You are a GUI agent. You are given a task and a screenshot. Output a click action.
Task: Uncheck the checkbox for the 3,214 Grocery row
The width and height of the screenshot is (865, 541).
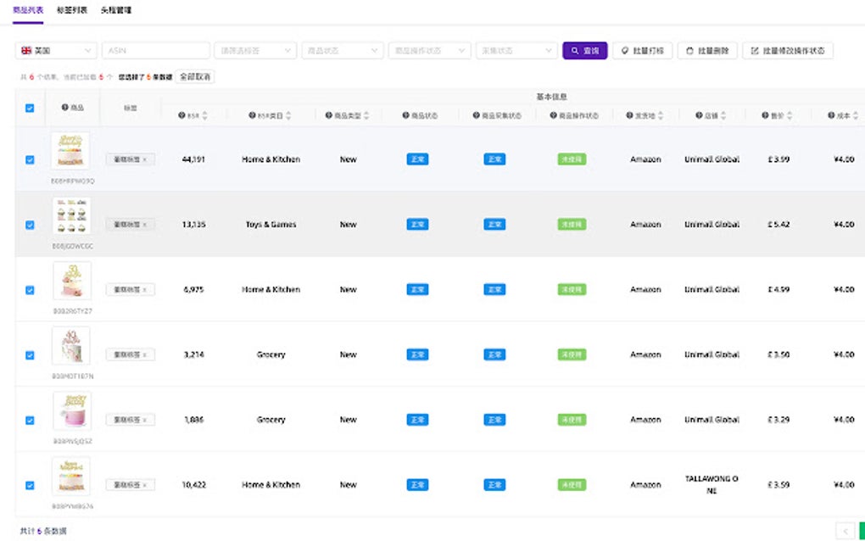coord(30,355)
